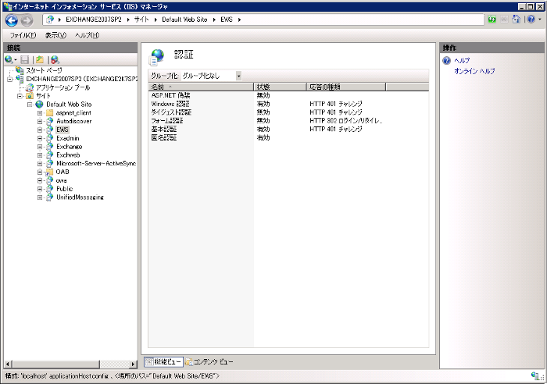Expand the Microsoft-Server-ActiveSync node
Viewport: 547px width, 384px height.
click(40, 163)
